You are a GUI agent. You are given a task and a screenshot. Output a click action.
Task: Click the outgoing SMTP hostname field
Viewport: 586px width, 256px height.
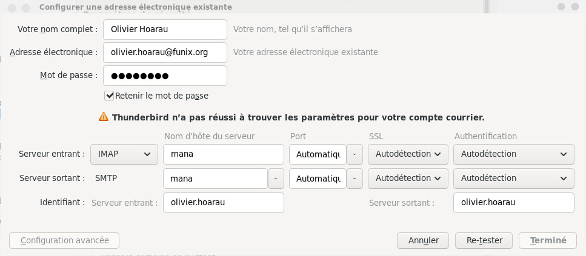(215, 179)
